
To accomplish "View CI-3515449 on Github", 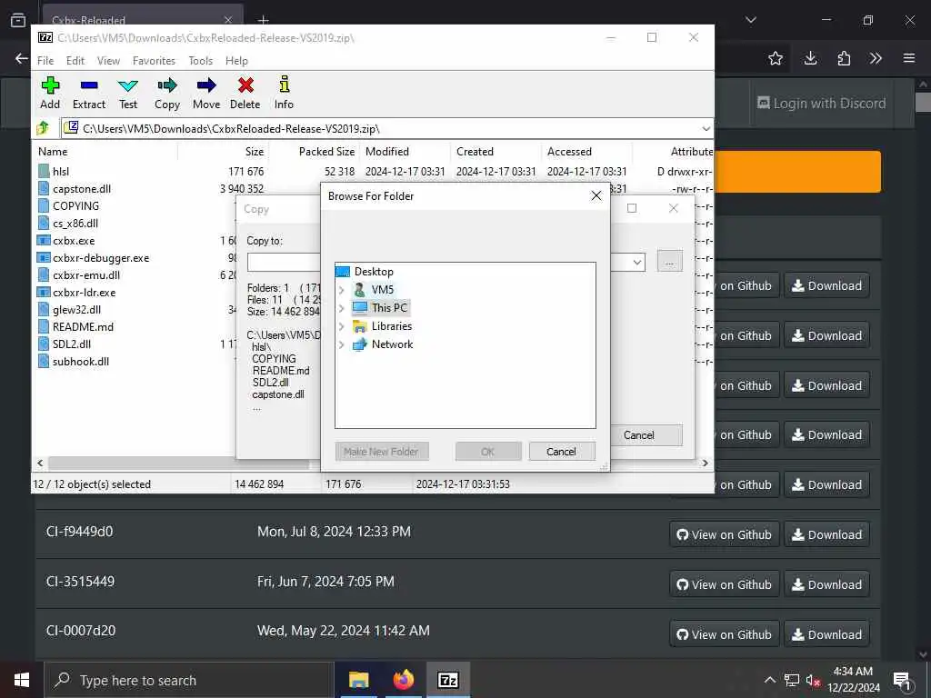I will tap(724, 584).
